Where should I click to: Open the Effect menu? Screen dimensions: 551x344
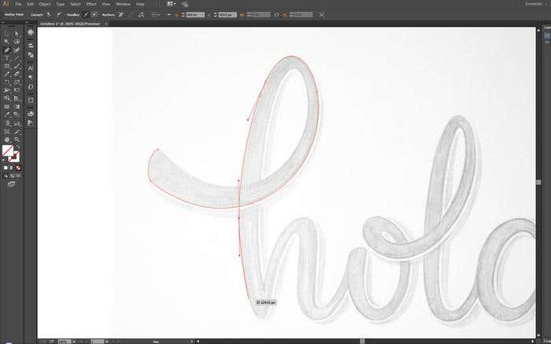point(91,4)
